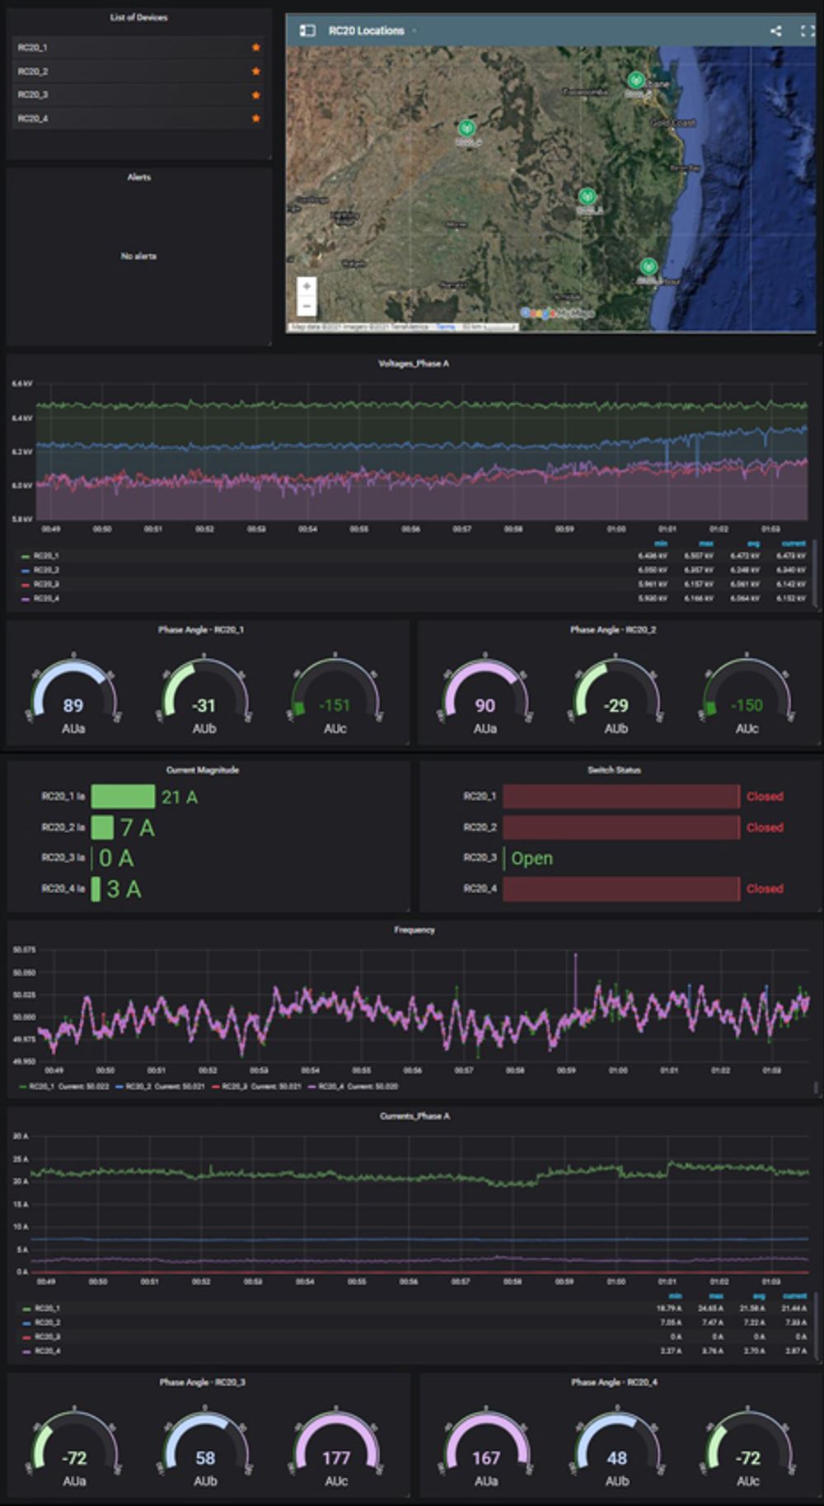Screen dimensions: 824x1506
Task: Open the Switch Status panel title menu
Action: click(x=614, y=769)
